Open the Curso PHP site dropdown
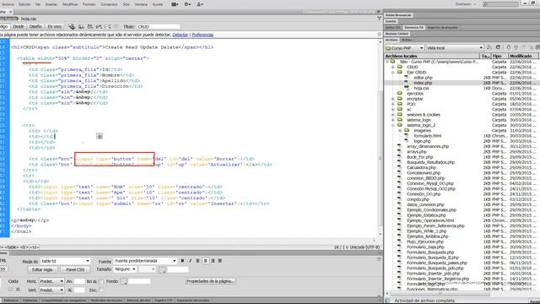The image size is (540, 304). (405, 48)
